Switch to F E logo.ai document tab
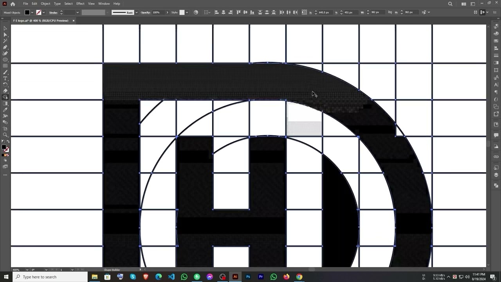 41,20
